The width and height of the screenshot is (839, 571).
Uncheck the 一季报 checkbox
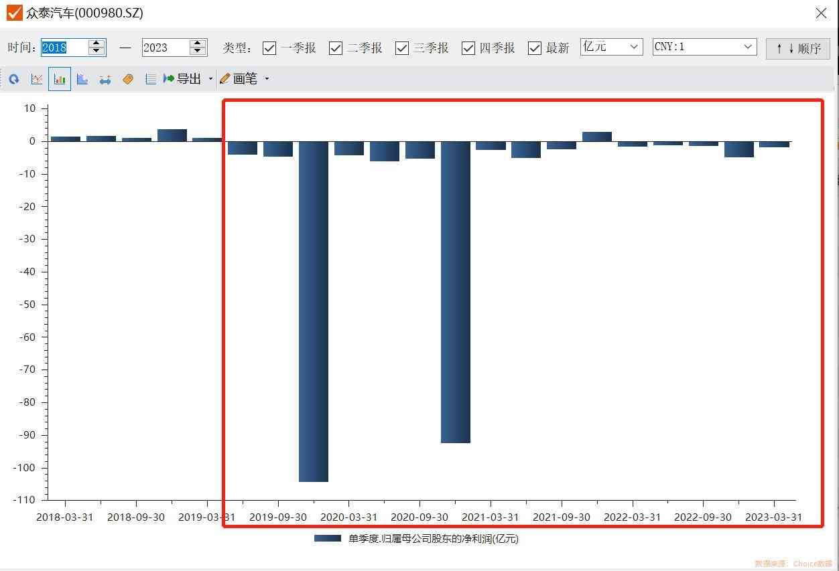[269, 48]
